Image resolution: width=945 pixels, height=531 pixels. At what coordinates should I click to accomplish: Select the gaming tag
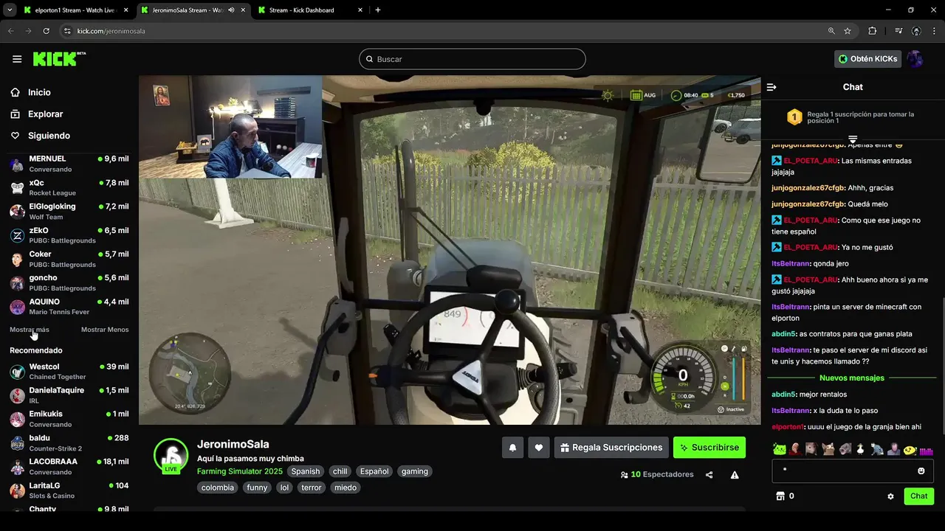pyautogui.click(x=415, y=471)
